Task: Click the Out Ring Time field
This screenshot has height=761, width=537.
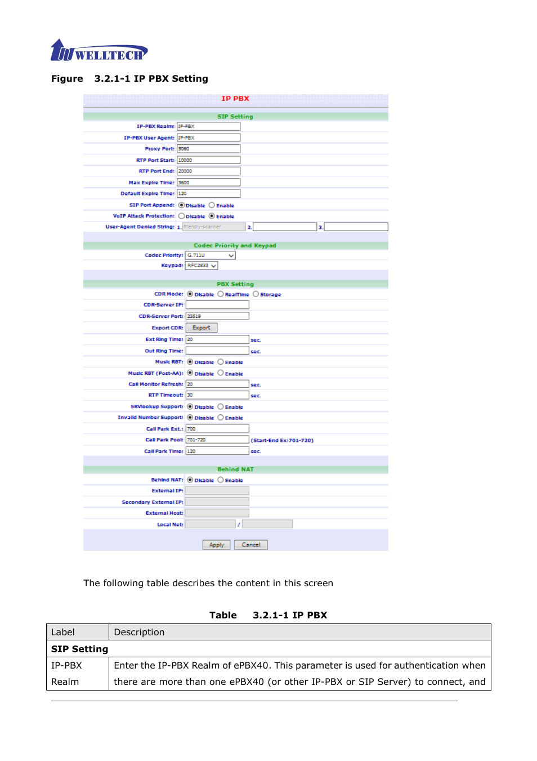Action: 218,351
